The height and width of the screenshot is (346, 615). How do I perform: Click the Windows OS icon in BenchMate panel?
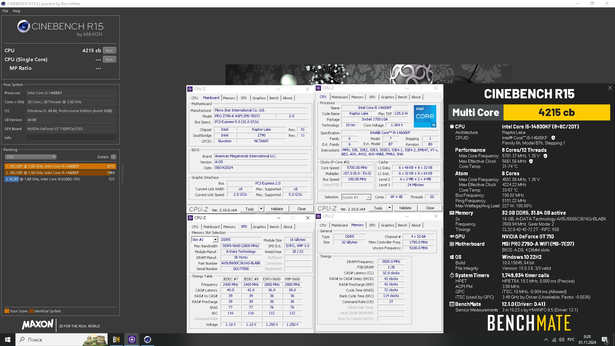[452, 257]
